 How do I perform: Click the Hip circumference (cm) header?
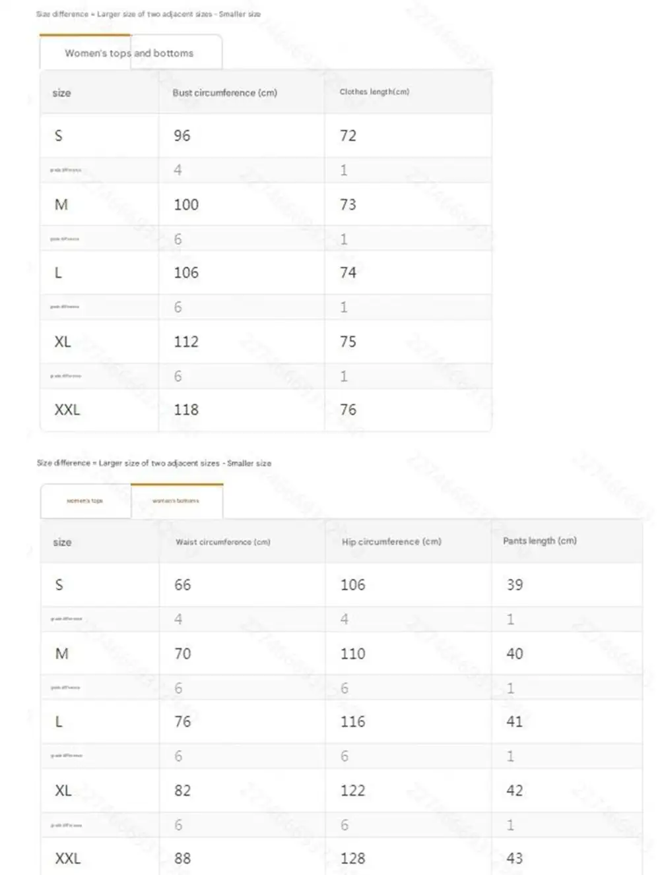point(391,541)
